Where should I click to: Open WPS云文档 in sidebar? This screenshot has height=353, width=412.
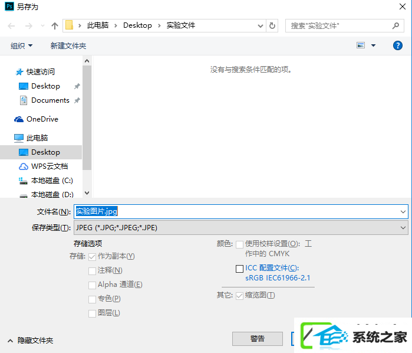50,166
